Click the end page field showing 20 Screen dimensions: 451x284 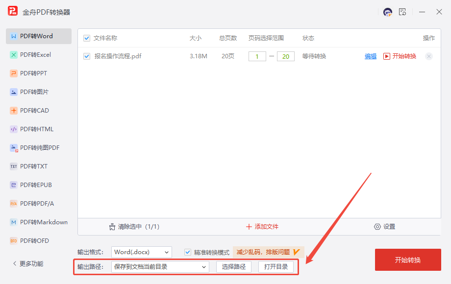coord(286,57)
